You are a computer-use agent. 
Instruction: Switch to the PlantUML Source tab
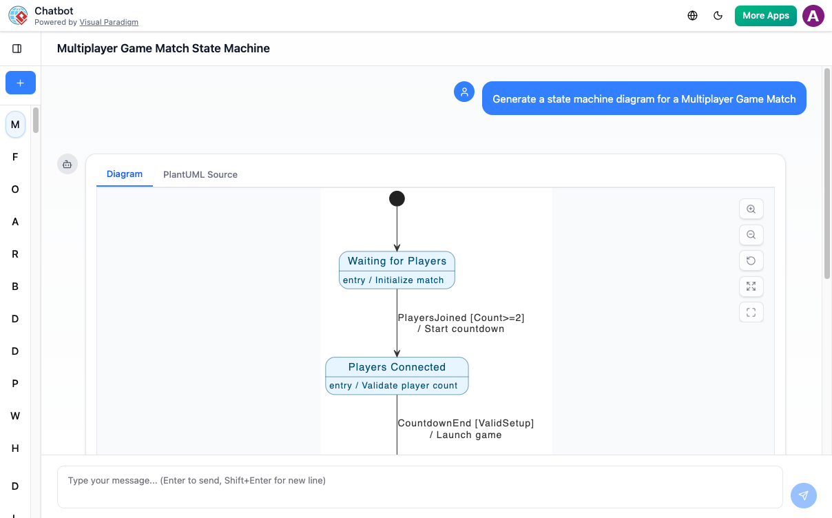200,174
